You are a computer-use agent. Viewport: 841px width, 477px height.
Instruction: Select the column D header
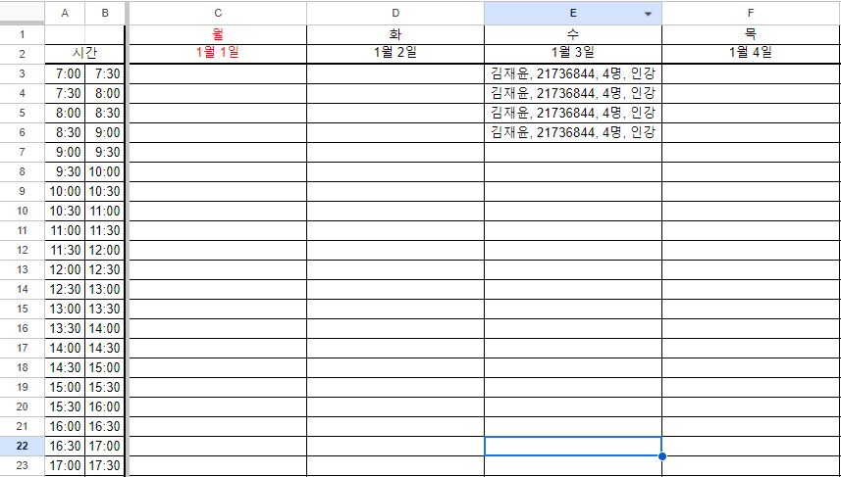coord(394,13)
